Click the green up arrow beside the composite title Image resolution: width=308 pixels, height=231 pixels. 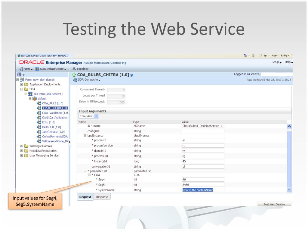point(74,75)
